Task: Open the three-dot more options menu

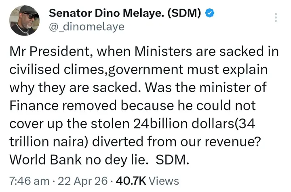Action: tap(276, 17)
